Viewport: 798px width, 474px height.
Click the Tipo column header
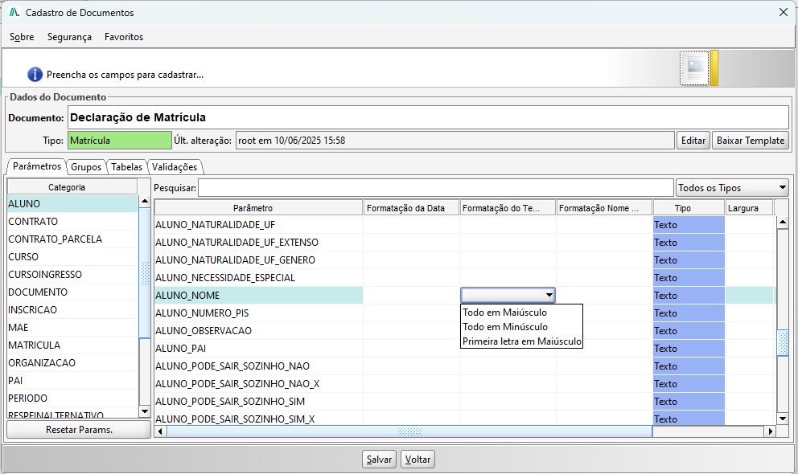click(x=689, y=208)
